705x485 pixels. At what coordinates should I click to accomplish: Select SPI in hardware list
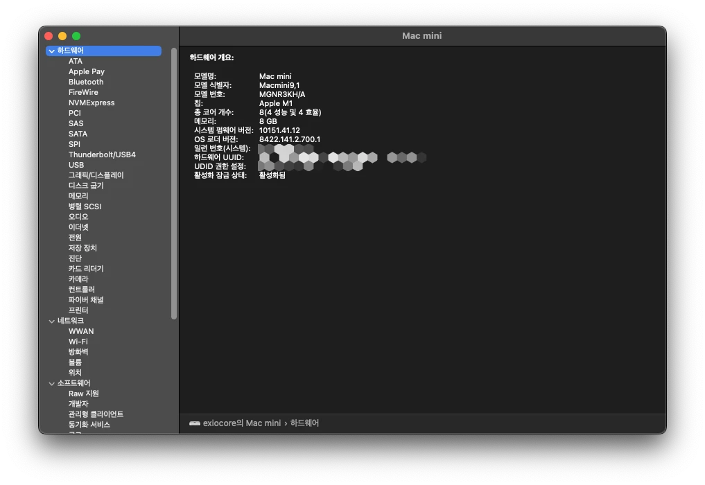tap(74, 144)
